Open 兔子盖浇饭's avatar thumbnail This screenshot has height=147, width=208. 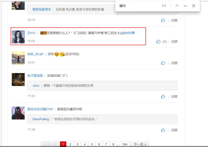(x=18, y=79)
